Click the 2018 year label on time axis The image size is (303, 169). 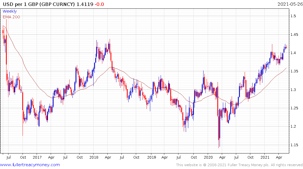point(94,157)
